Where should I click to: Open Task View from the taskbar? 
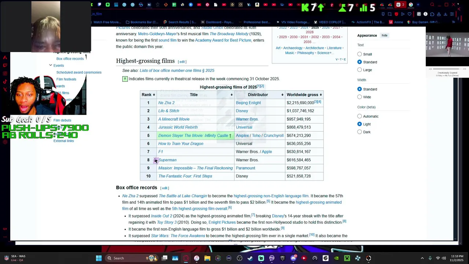[165, 258]
